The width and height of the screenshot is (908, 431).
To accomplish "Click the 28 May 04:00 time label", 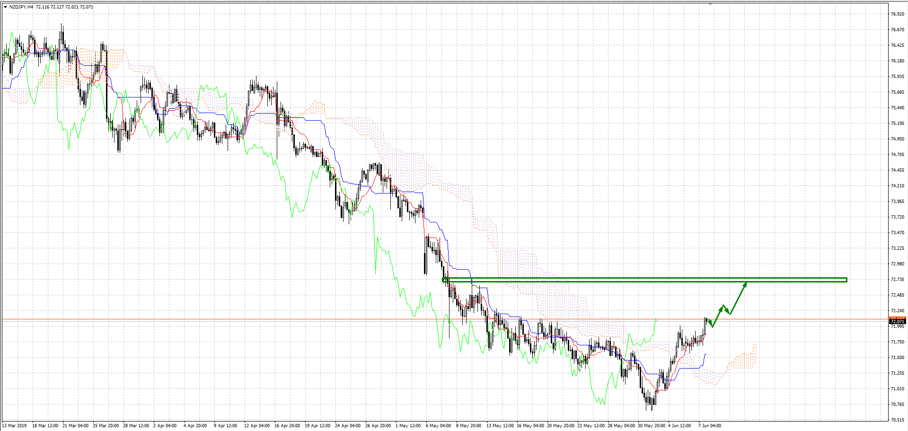I will pyautogui.click(x=621, y=426).
